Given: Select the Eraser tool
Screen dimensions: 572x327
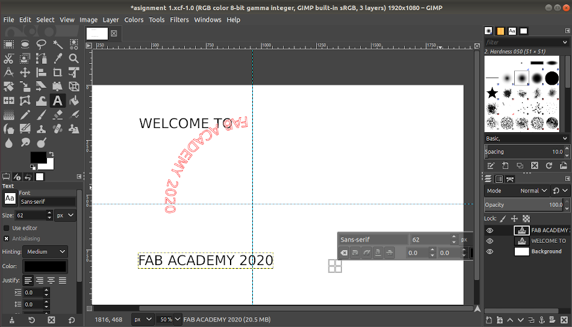Looking at the screenshot, I should pyautogui.click(x=58, y=115).
